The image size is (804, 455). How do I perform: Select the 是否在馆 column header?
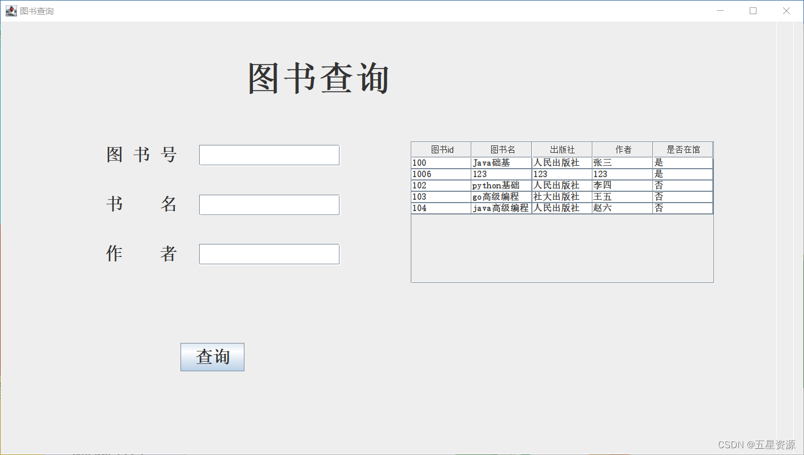coord(682,149)
